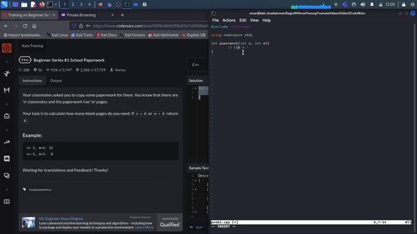
Task: Click the FUNDAMENTALS tag
Action: (x=40, y=190)
